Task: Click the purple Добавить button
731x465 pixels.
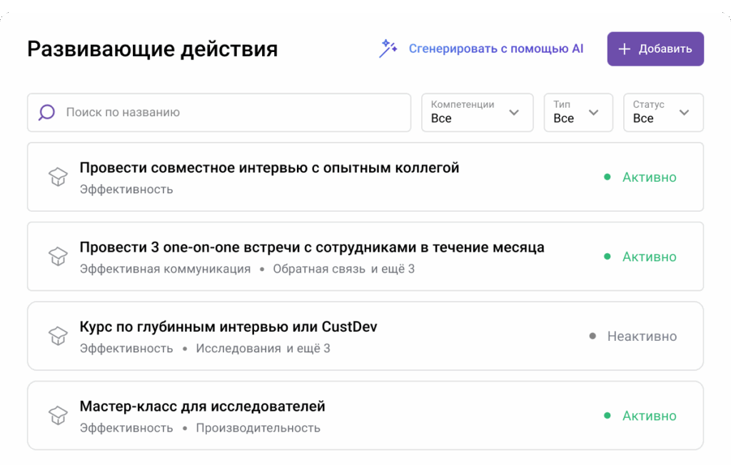Action: click(x=655, y=48)
